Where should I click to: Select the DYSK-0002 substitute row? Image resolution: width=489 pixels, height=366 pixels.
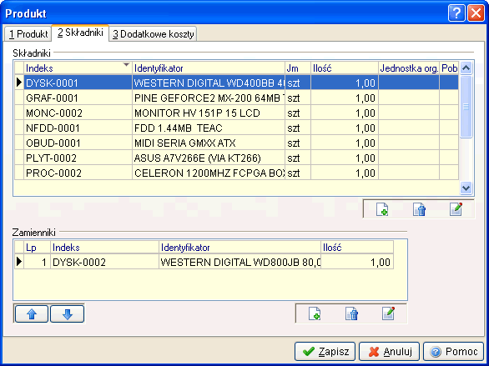pyautogui.click(x=204, y=262)
